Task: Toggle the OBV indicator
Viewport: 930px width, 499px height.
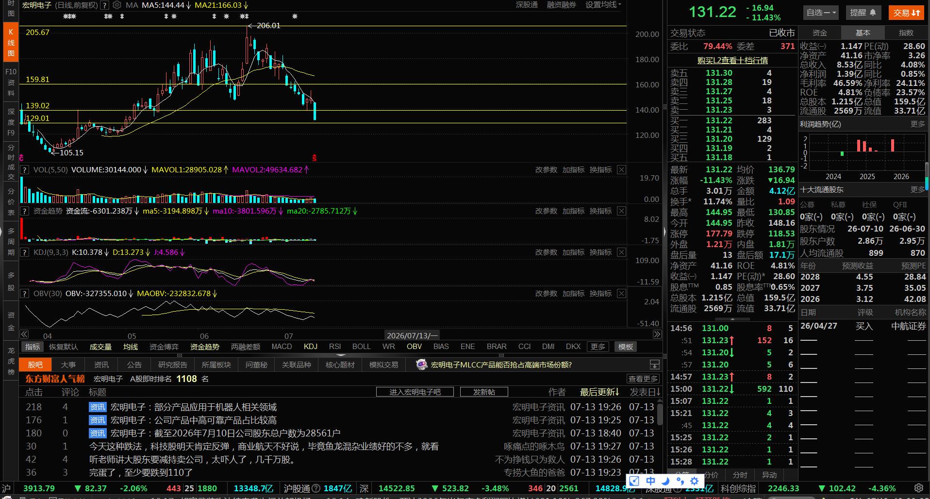Action: pyautogui.click(x=414, y=347)
